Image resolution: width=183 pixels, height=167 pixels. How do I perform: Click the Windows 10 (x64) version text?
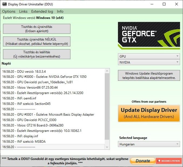point(50,18)
